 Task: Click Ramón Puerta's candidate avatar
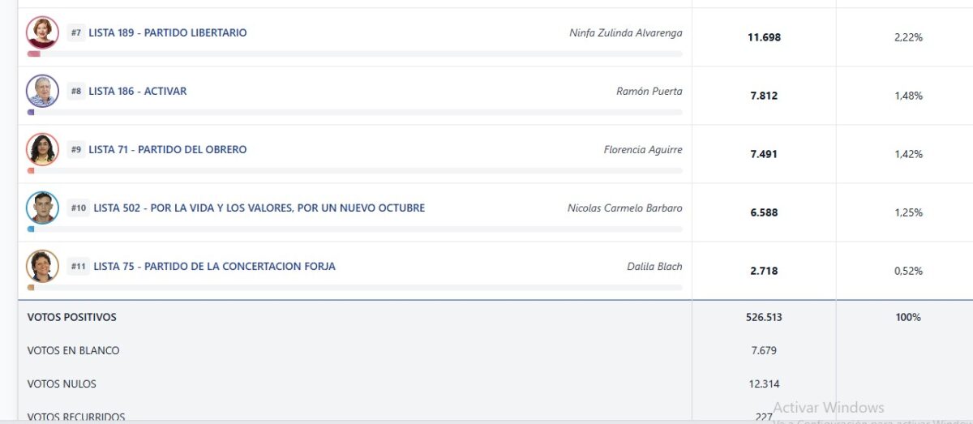click(x=42, y=91)
